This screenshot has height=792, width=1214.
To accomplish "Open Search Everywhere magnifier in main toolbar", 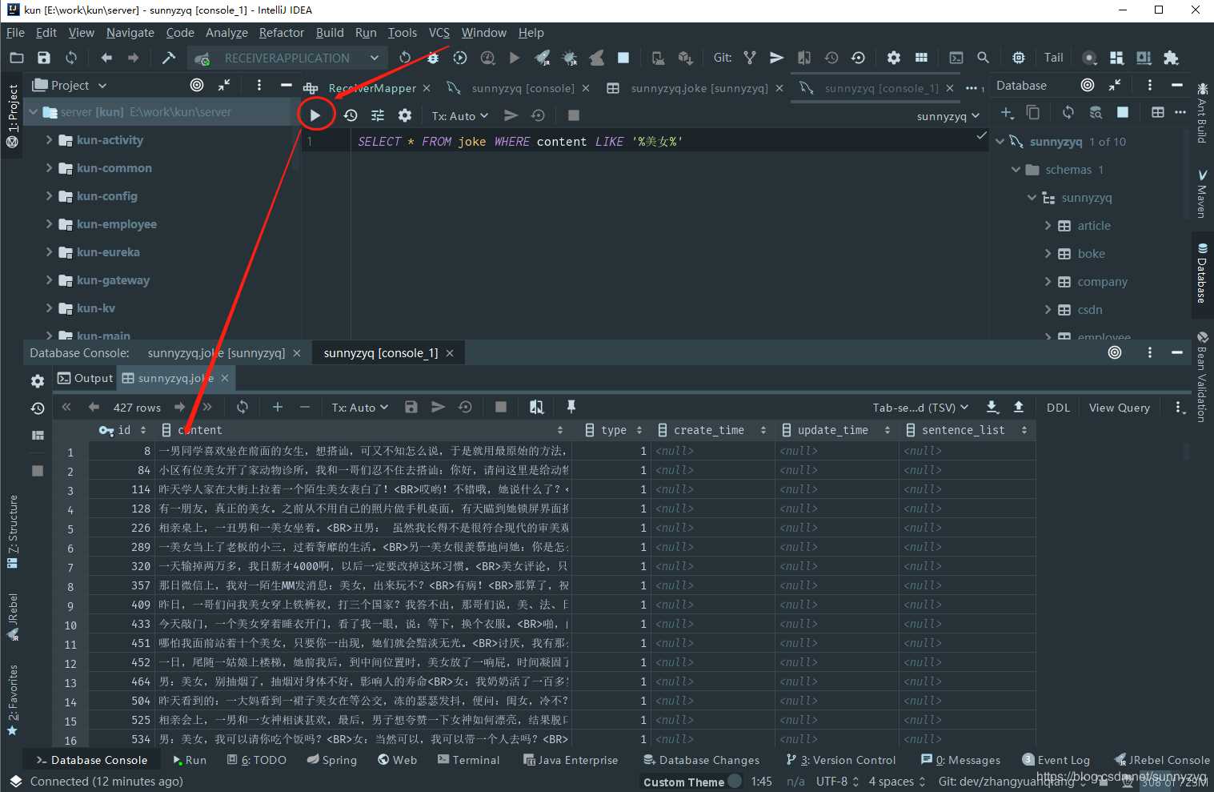I will point(983,58).
